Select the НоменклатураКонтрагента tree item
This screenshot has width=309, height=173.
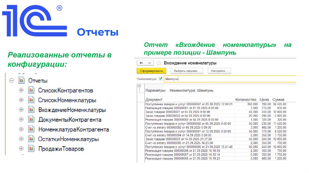point(74,129)
